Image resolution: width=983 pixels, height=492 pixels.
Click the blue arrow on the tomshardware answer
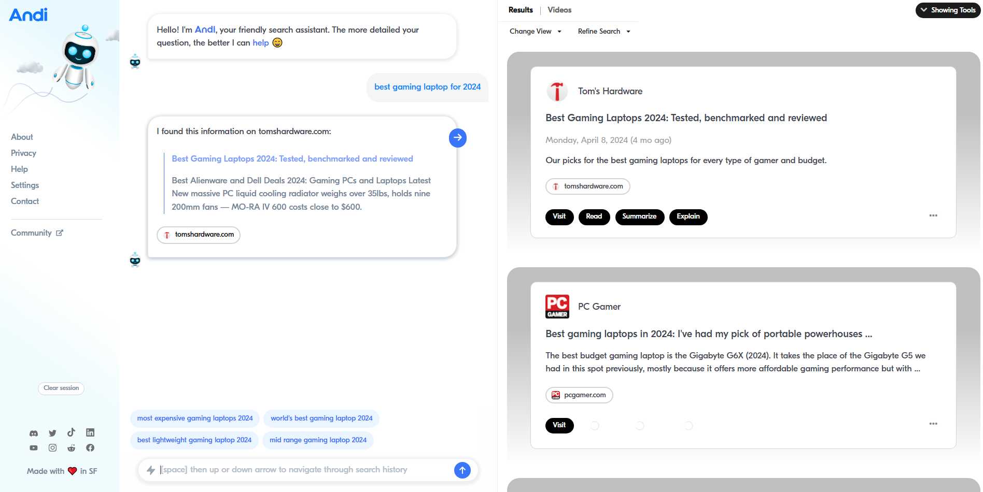[458, 138]
